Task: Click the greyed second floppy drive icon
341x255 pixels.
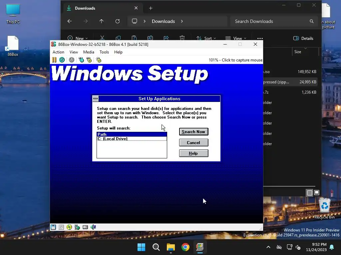Action: pyautogui.click(x=61, y=227)
